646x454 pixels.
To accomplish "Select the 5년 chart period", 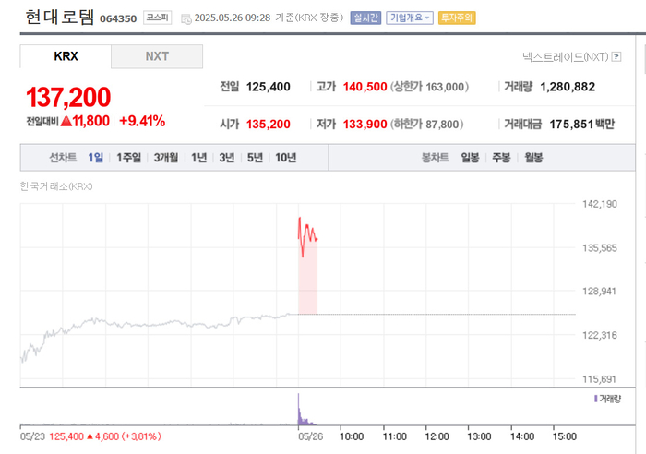I will pos(255,158).
